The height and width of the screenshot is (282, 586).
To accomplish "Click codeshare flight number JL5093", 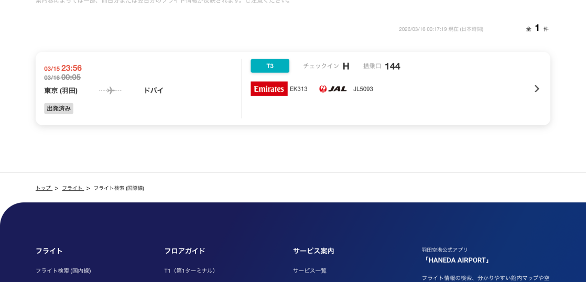I will [363, 89].
